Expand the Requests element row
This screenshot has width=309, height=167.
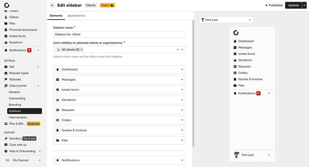click(x=182, y=110)
